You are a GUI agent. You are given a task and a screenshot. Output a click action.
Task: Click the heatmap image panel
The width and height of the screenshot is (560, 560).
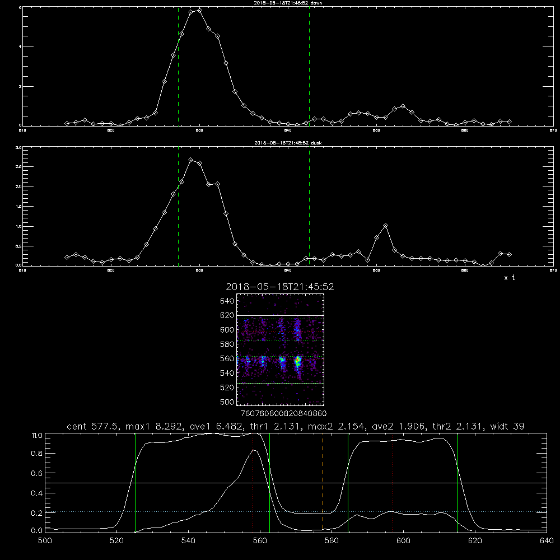point(281,349)
